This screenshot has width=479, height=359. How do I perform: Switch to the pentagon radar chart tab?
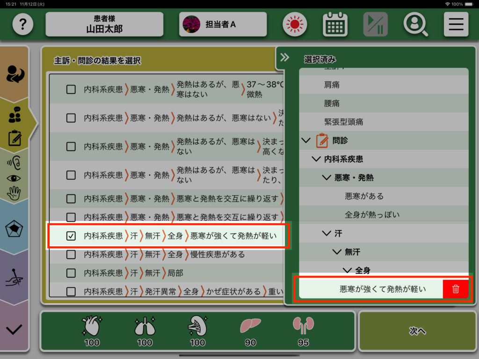[x=15, y=229]
